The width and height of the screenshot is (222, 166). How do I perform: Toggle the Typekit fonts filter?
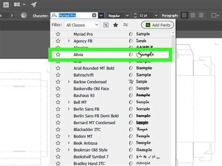click(106, 25)
